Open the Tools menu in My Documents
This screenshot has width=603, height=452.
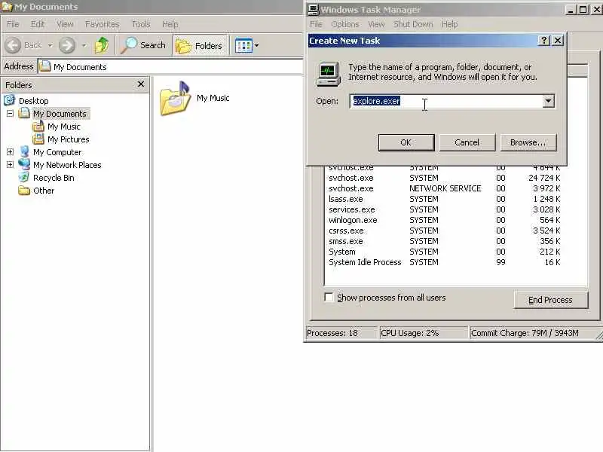tap(141, 24)
